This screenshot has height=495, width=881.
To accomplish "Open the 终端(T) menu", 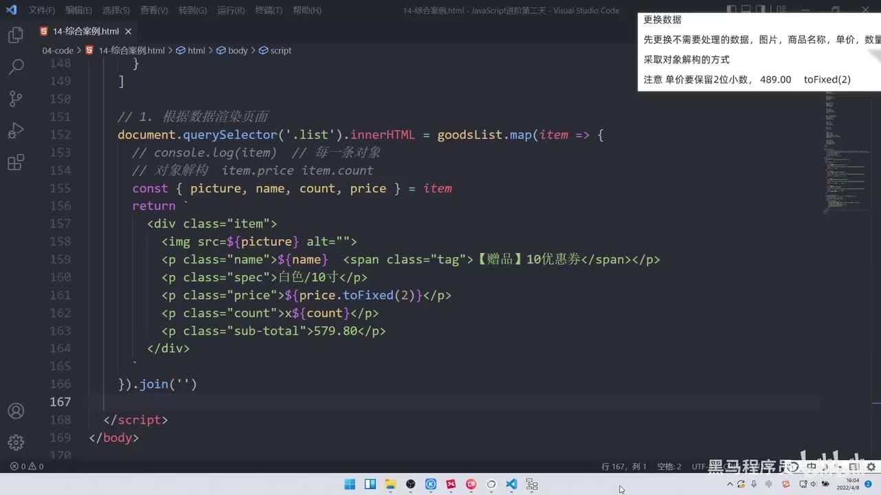I will 268,10.
